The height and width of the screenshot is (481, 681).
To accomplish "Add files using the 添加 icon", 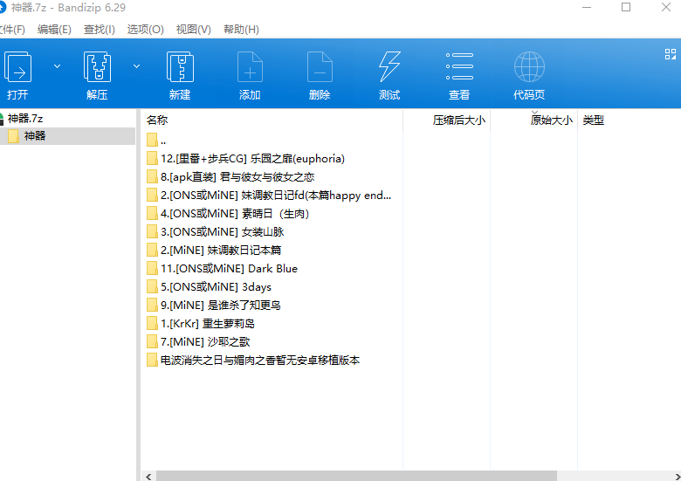I will (x=250, y=67).
